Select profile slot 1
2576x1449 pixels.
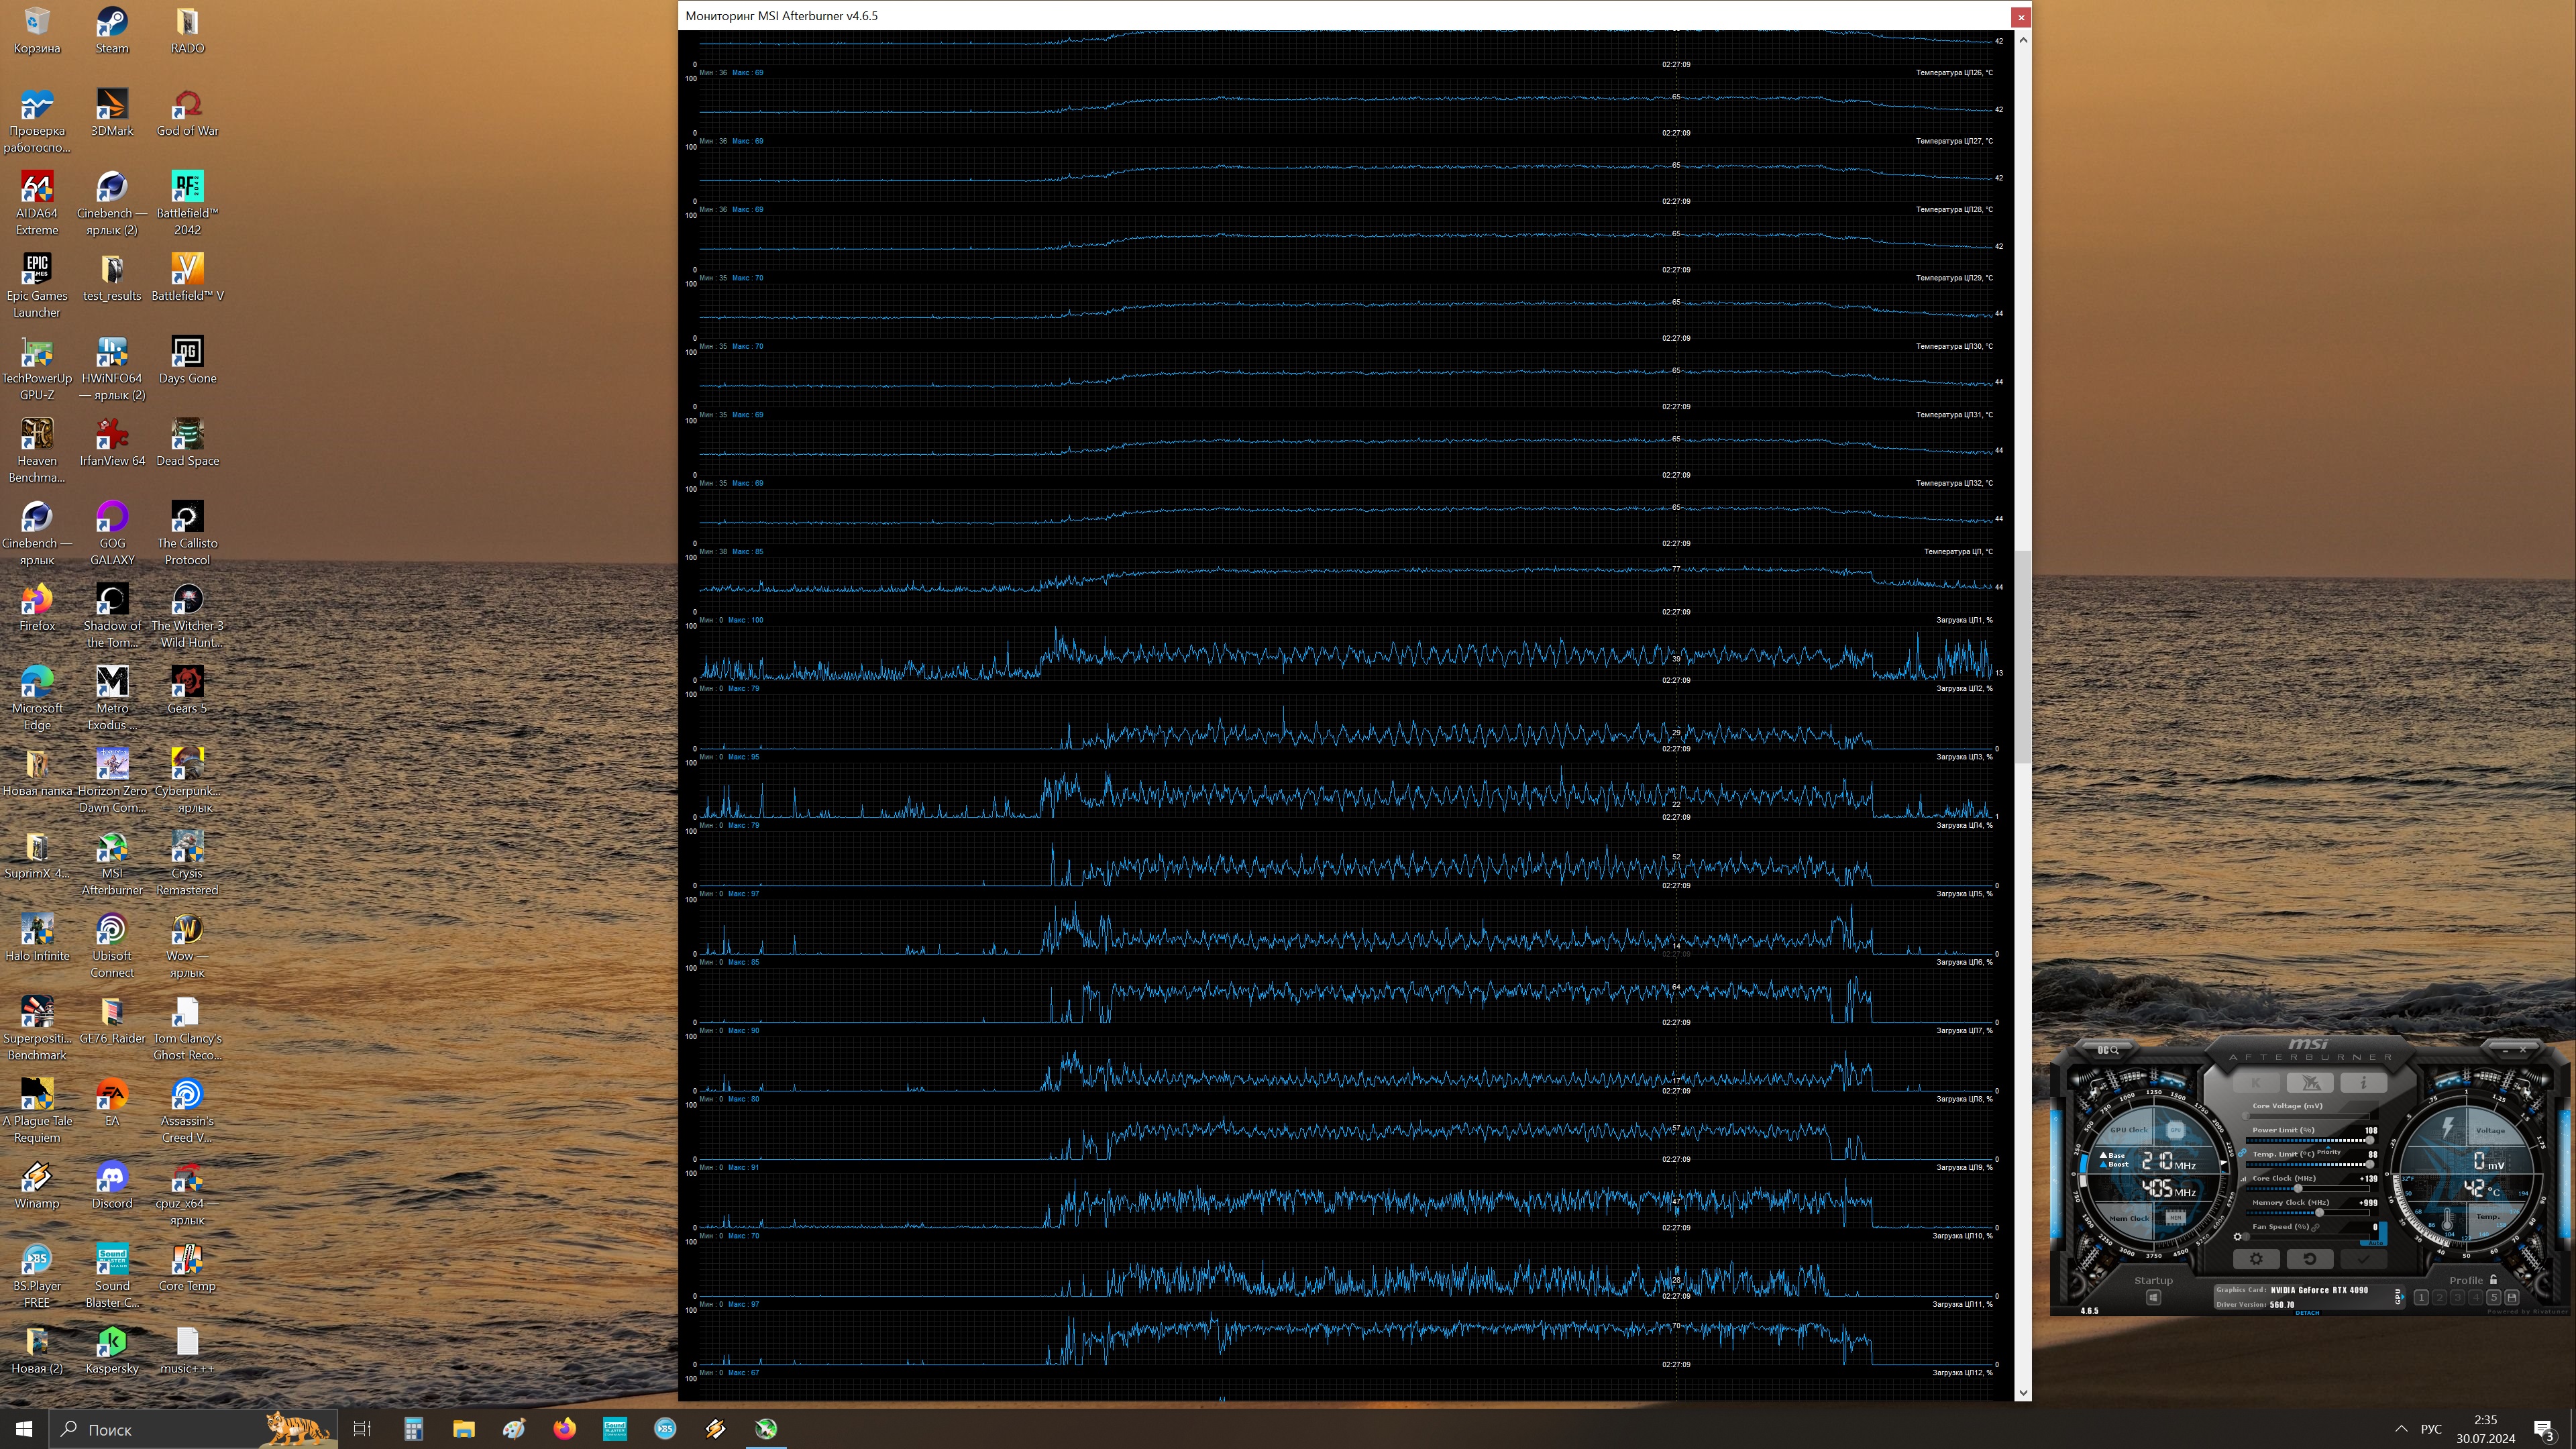pos(2421,1298)
